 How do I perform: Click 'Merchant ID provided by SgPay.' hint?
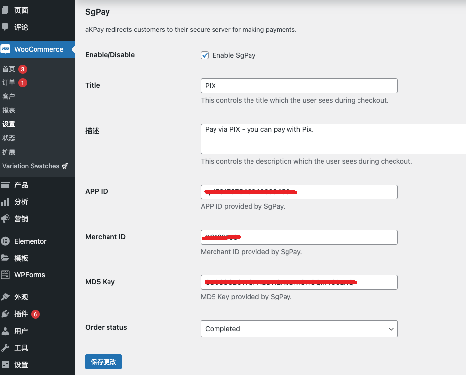pyautogui.click(x=251, y=252)
